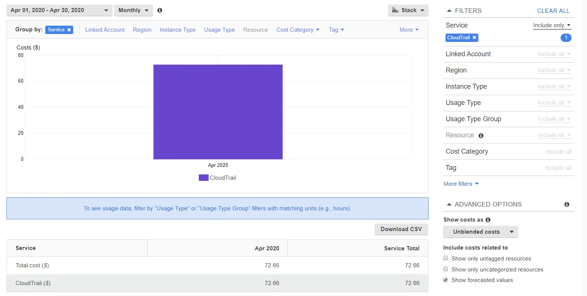Image resolution: width=587 pixels, height=296 pixels.
Task: Click the Tag filter row
Action: [509, 168]
